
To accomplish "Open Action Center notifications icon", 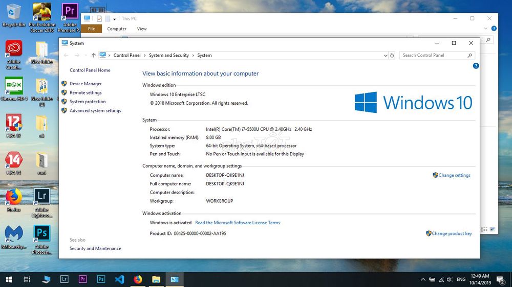I will coord(500,279).
